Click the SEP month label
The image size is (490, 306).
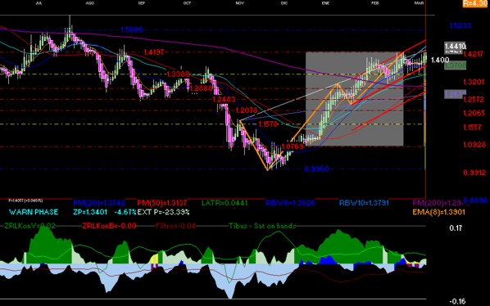tap(141, 2)
